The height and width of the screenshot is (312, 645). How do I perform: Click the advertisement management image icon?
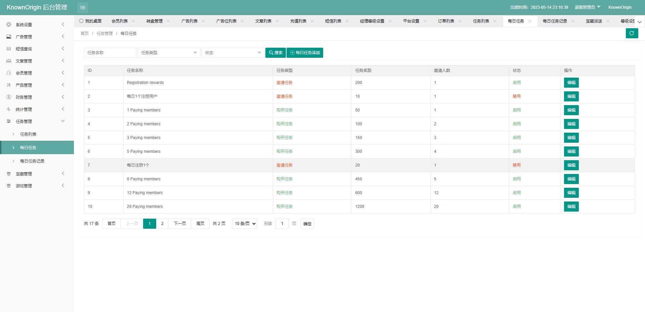pos(9,37)
